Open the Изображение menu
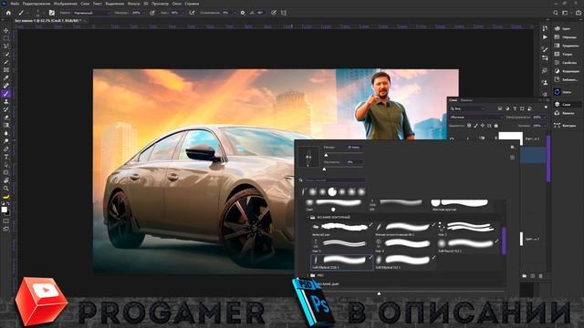Image resolution: width=584 pixels, height=328 pixels. [65, 4]
